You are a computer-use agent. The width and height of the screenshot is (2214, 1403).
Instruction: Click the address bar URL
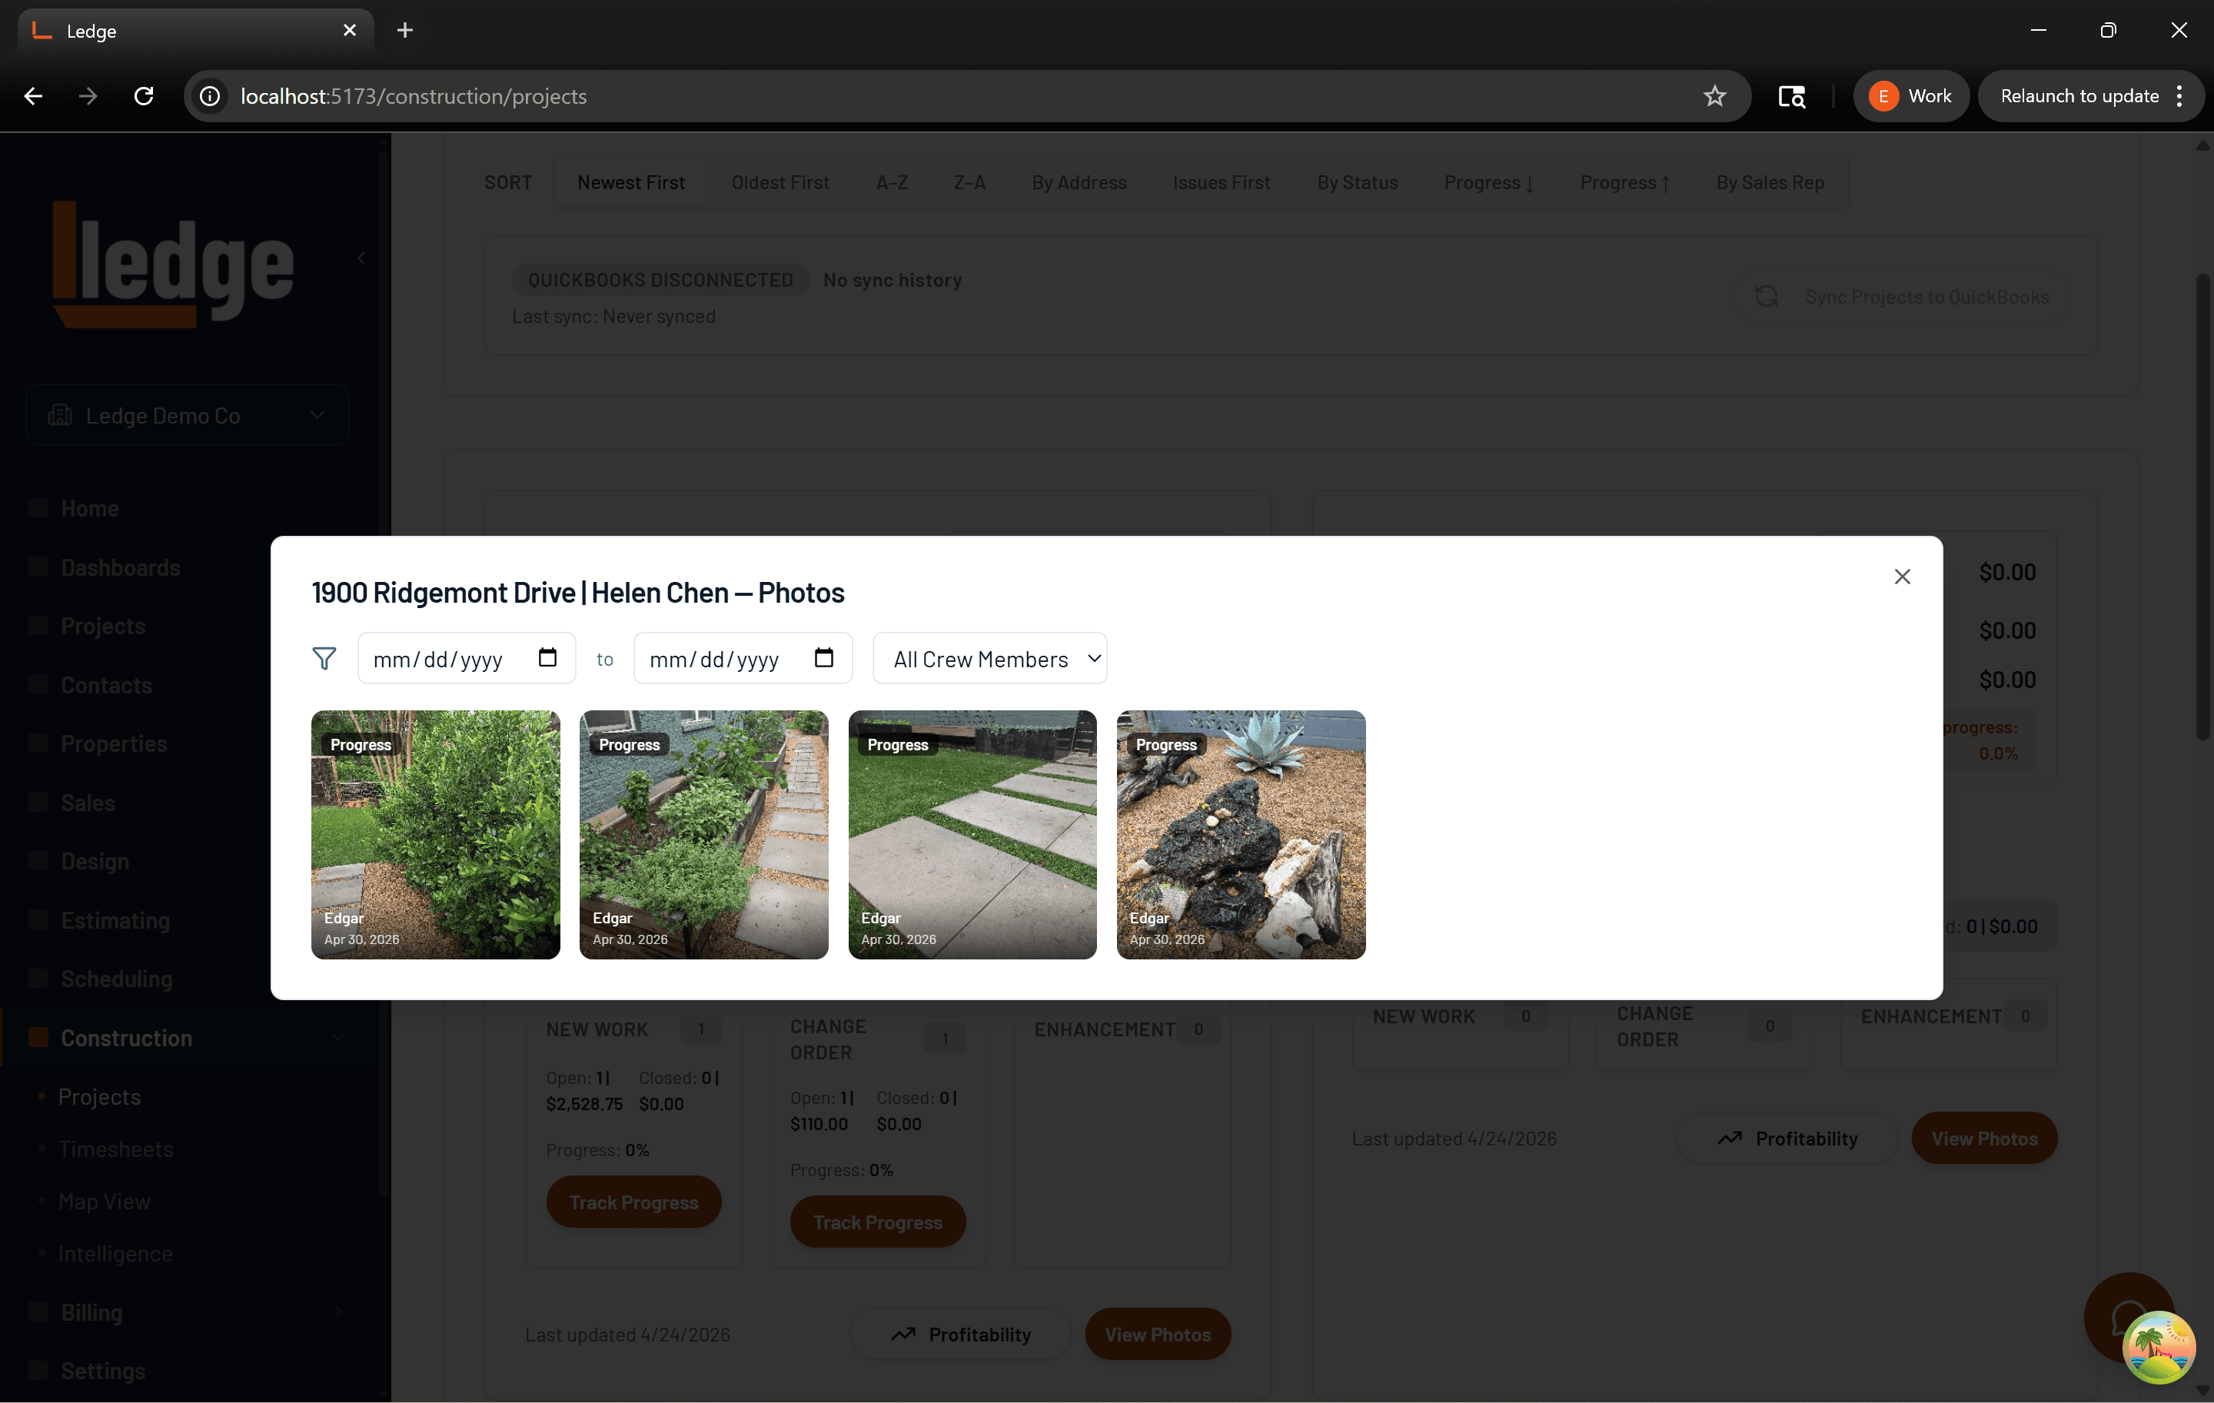point(414,97)
